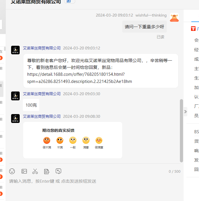Click the send image icon
The width and height of the screenshot is (199, 201).
pyautogui.click(x=24, y=171)
